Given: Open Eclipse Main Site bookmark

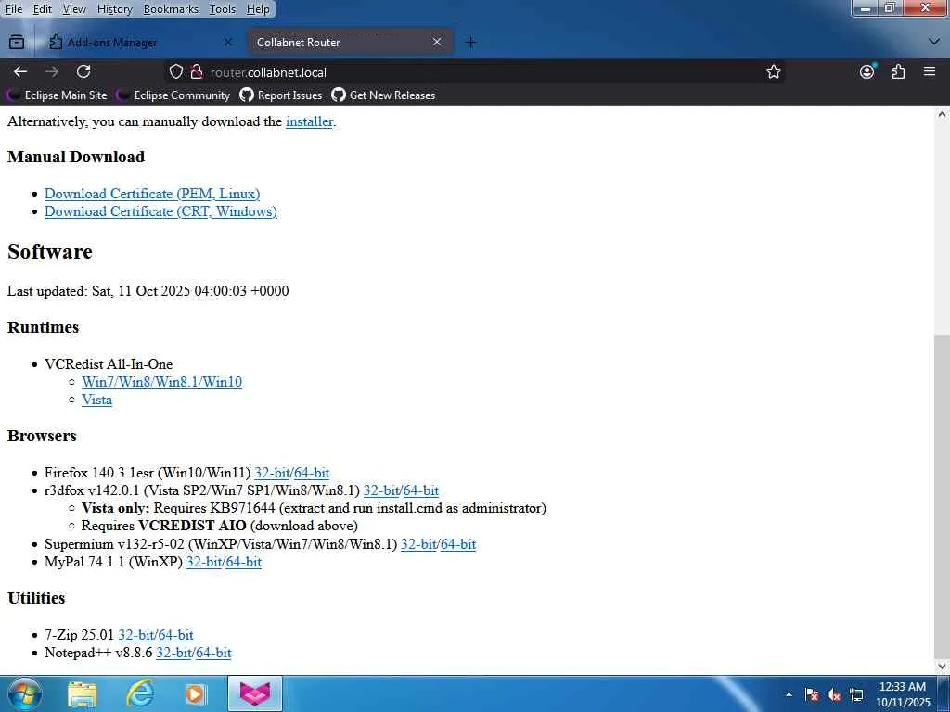Looking at the screenshot, I should (x=58, y=95).
